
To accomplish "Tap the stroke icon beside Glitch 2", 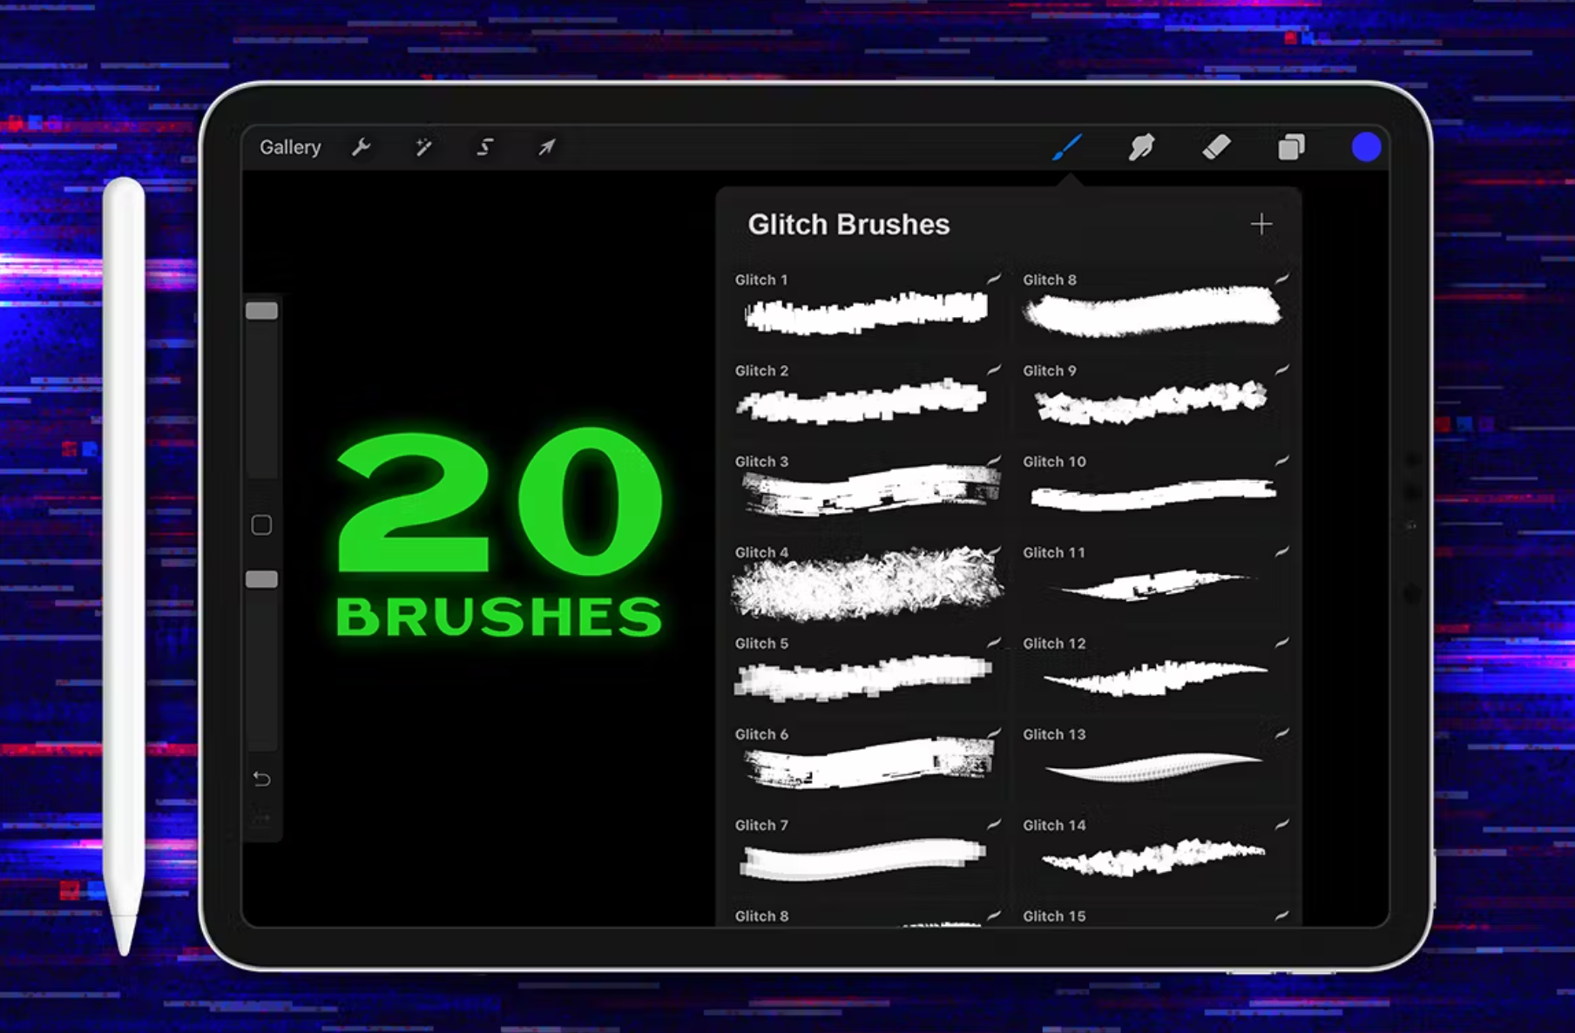I will click(994, 370).
